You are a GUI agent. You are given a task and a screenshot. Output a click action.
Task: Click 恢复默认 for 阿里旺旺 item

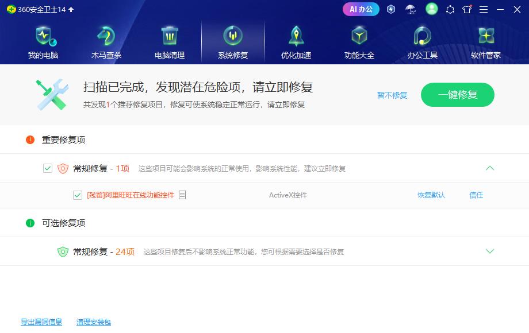431,195
